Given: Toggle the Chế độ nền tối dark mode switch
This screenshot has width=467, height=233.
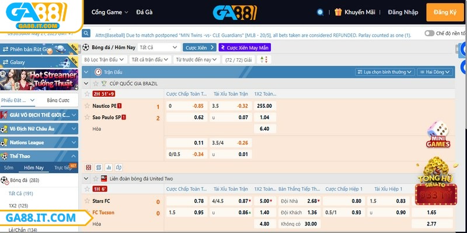Looking at the screenshot, I should point(429,33).
